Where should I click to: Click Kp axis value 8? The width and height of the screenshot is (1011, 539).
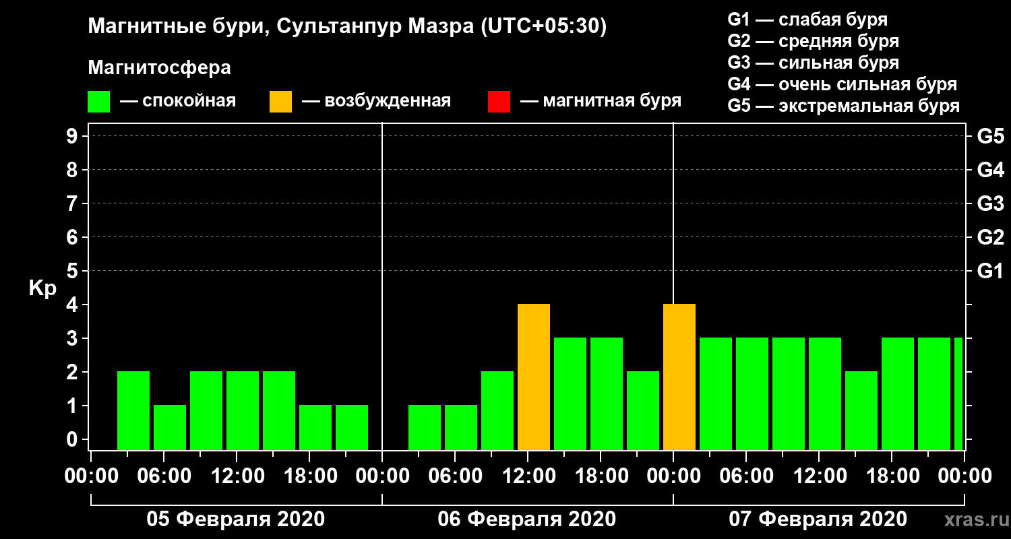point(73,170)
